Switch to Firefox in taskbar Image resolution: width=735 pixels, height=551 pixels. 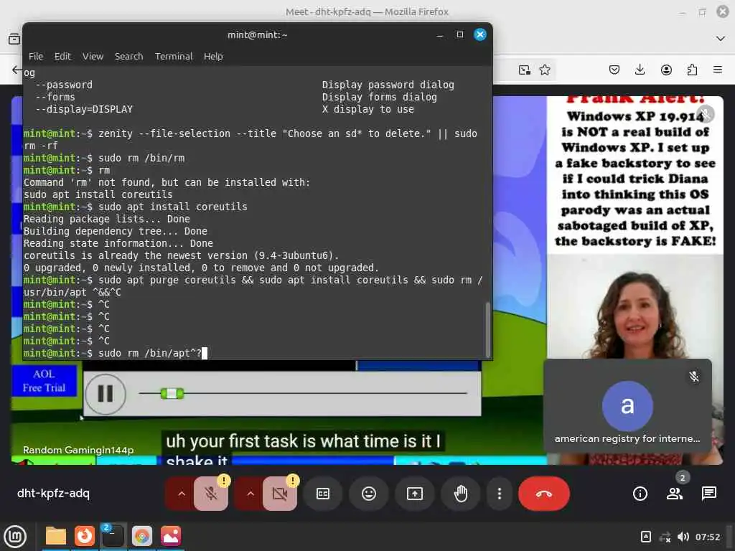pyautogui.click(x=85, y=536)
